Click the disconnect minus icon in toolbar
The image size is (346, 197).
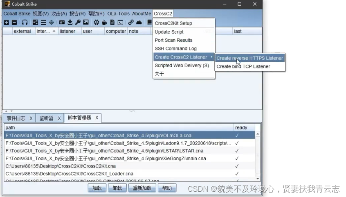(x=14, y=23)
